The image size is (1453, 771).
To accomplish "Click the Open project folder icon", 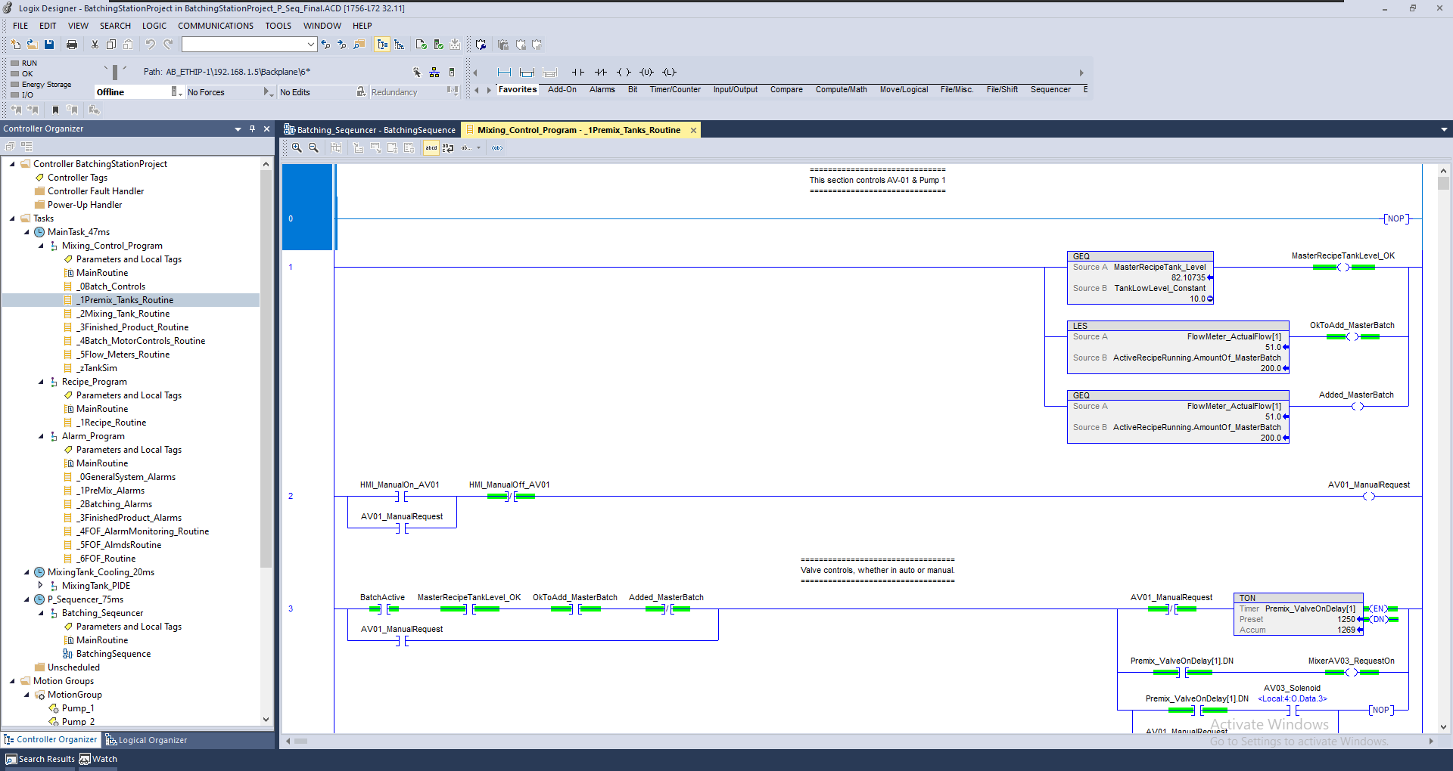I will (x=33, y=45).
